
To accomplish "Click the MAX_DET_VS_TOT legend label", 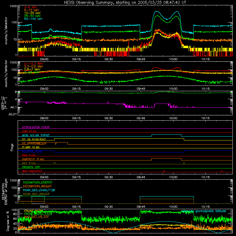I will (36, 217).
